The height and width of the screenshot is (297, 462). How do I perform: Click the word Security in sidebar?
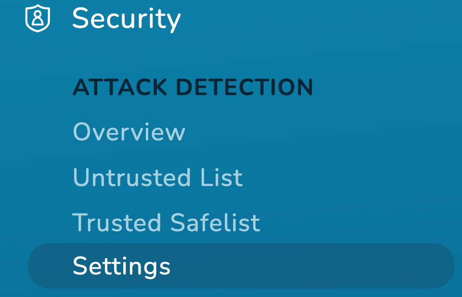pos(126,19)
